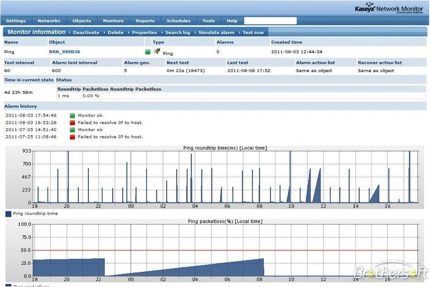Click the Ping monitor type icon
This screenshot has height=287, width=430.
pos(157,51)
